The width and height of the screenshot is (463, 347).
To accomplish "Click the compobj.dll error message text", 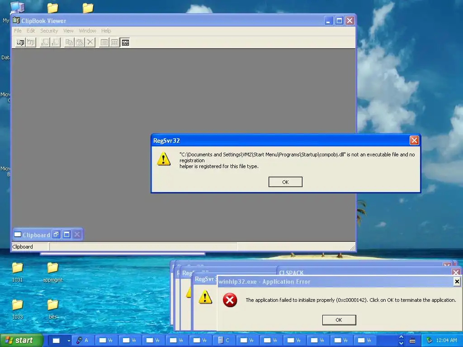I will pyautogui.click(x=297, y=160).
